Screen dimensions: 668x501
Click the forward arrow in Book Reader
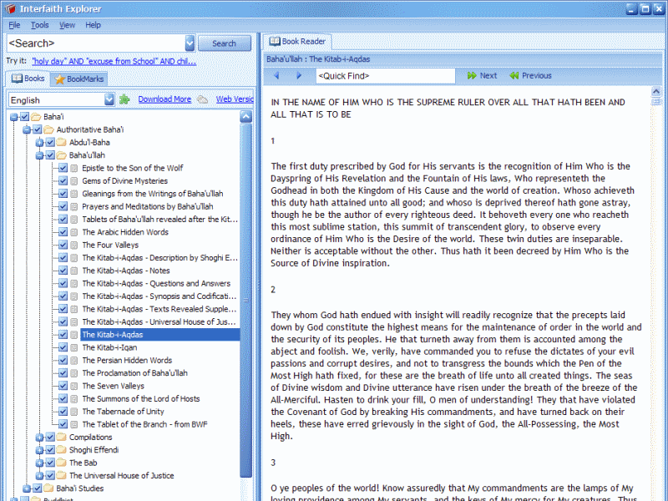(x=299, y=76)
